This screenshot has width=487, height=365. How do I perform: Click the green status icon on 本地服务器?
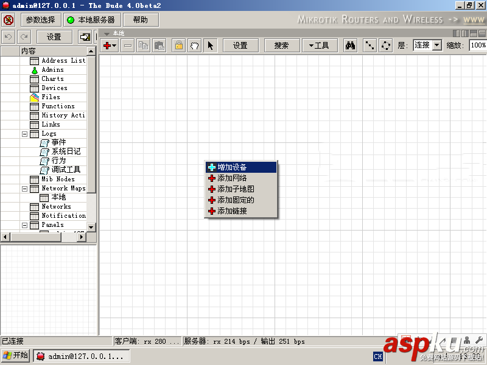pyautogui.click(x=71, y=20)
